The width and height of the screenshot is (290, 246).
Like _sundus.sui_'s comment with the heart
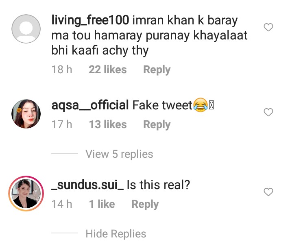coord(268,192)
